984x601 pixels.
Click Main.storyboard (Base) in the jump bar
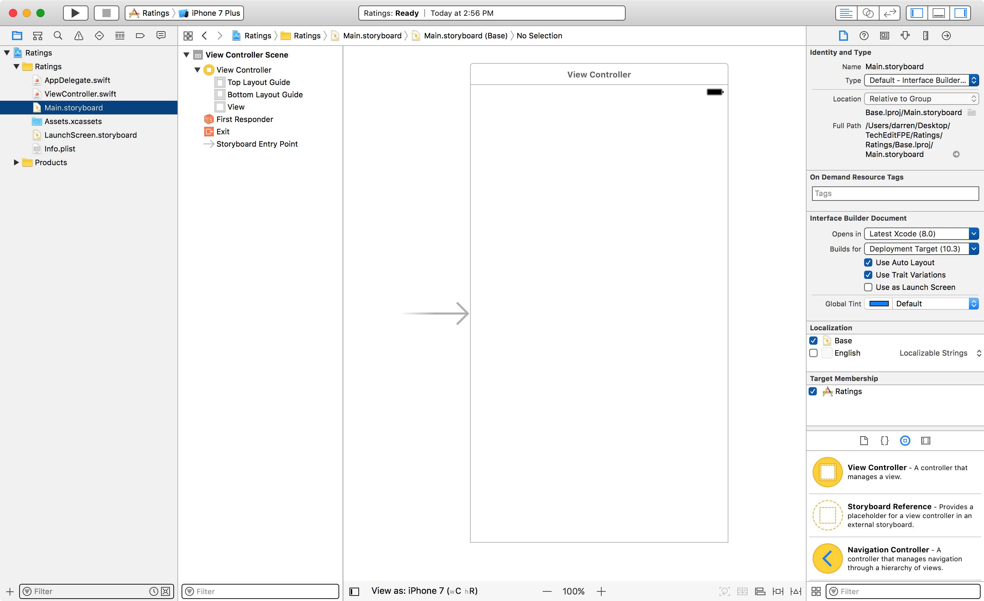point(465,36)
